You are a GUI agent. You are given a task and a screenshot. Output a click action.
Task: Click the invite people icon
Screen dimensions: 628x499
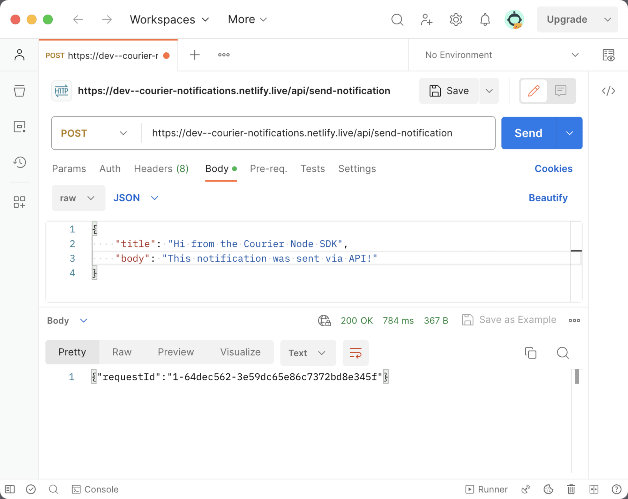click(x=426, y=20)
